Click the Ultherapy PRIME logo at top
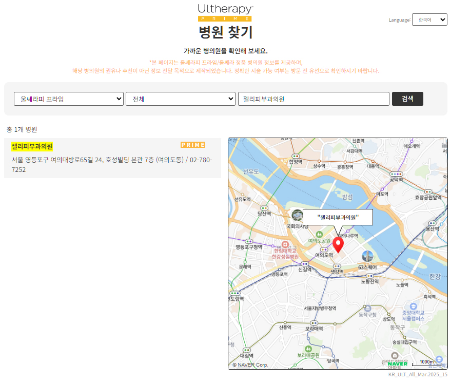 click(x=225, y=12)
